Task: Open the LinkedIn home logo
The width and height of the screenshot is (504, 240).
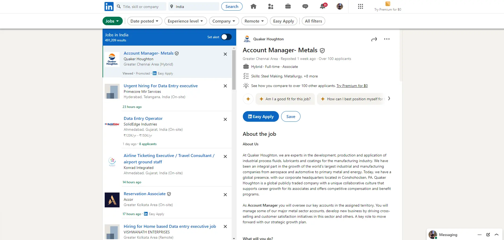Action: pyautogui.click(x=109, y=7)
